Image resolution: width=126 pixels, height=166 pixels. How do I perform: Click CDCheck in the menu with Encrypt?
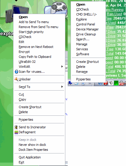coord(39,37)
